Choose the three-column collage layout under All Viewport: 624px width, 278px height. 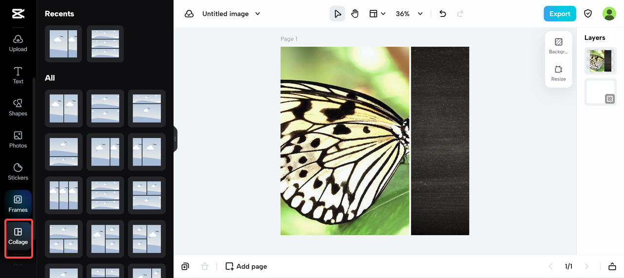coord(63,195)
